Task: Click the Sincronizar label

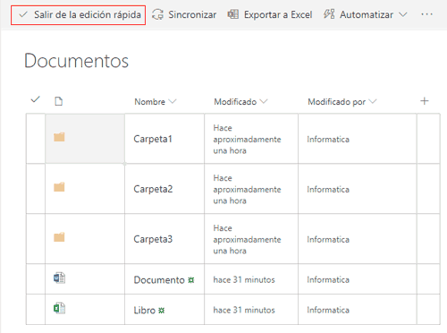Action: 192,14
